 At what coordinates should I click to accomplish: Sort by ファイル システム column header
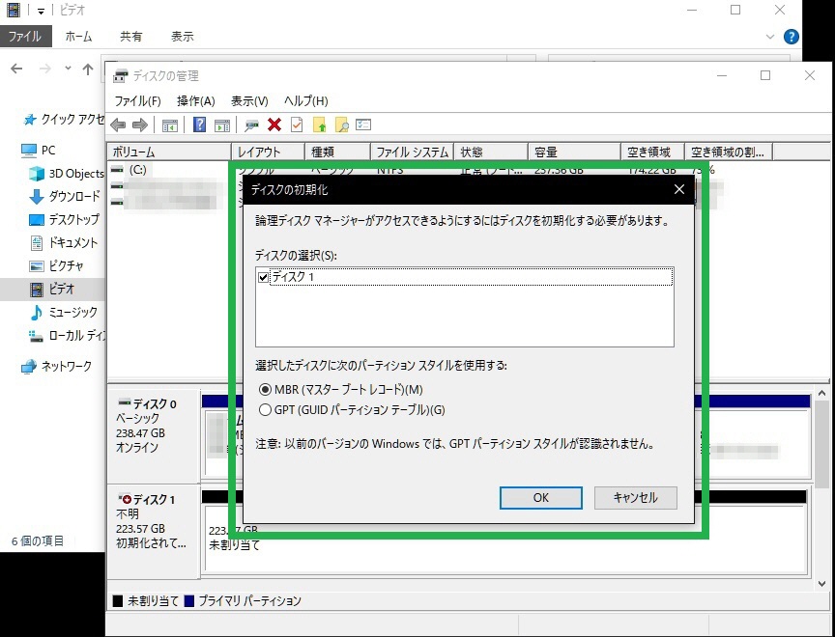point(412,152)
